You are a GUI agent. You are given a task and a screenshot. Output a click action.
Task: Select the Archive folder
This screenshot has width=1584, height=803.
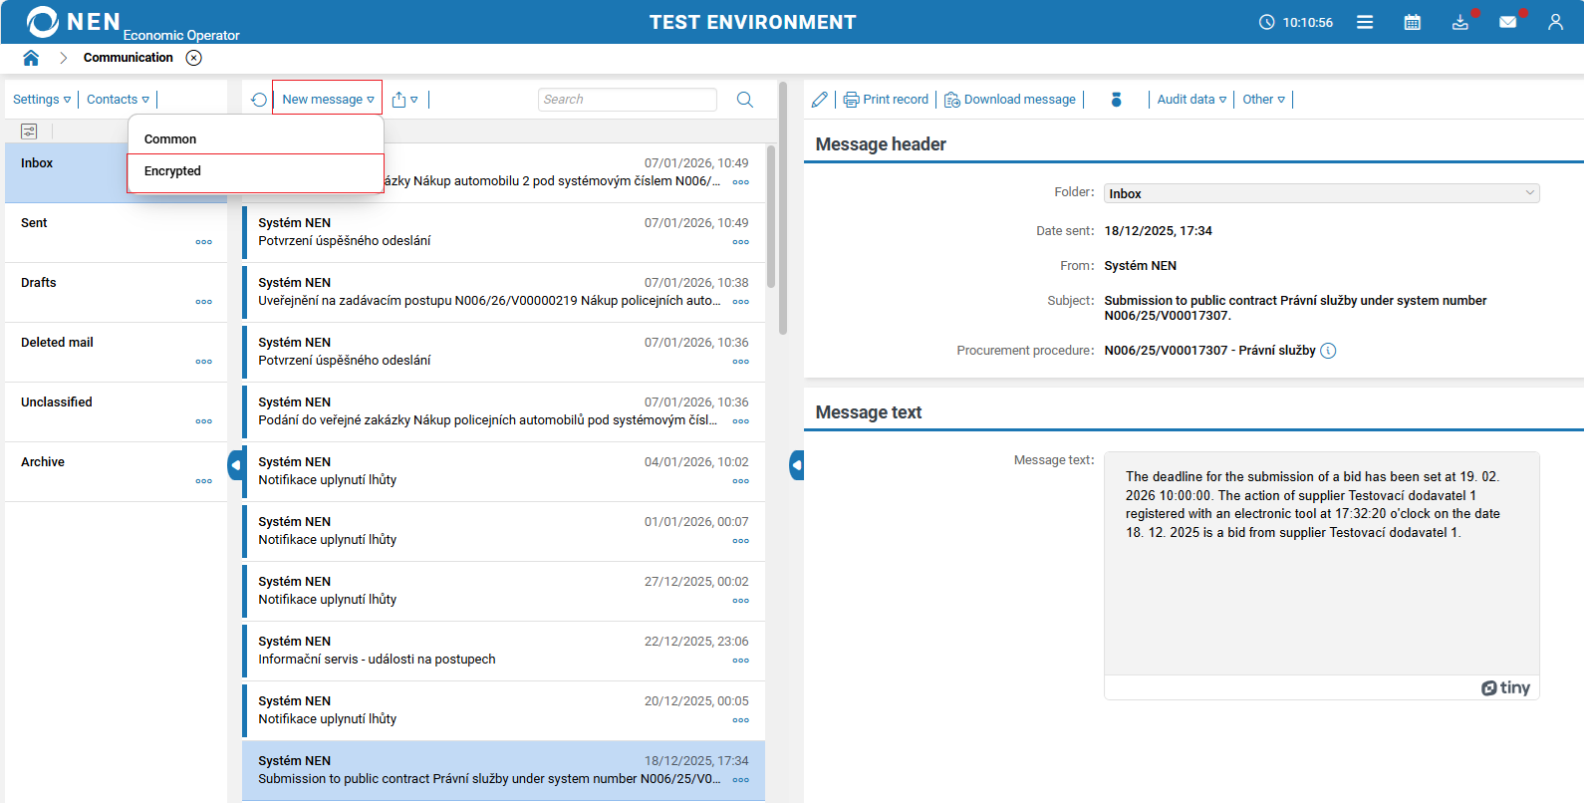click(116, 471)
